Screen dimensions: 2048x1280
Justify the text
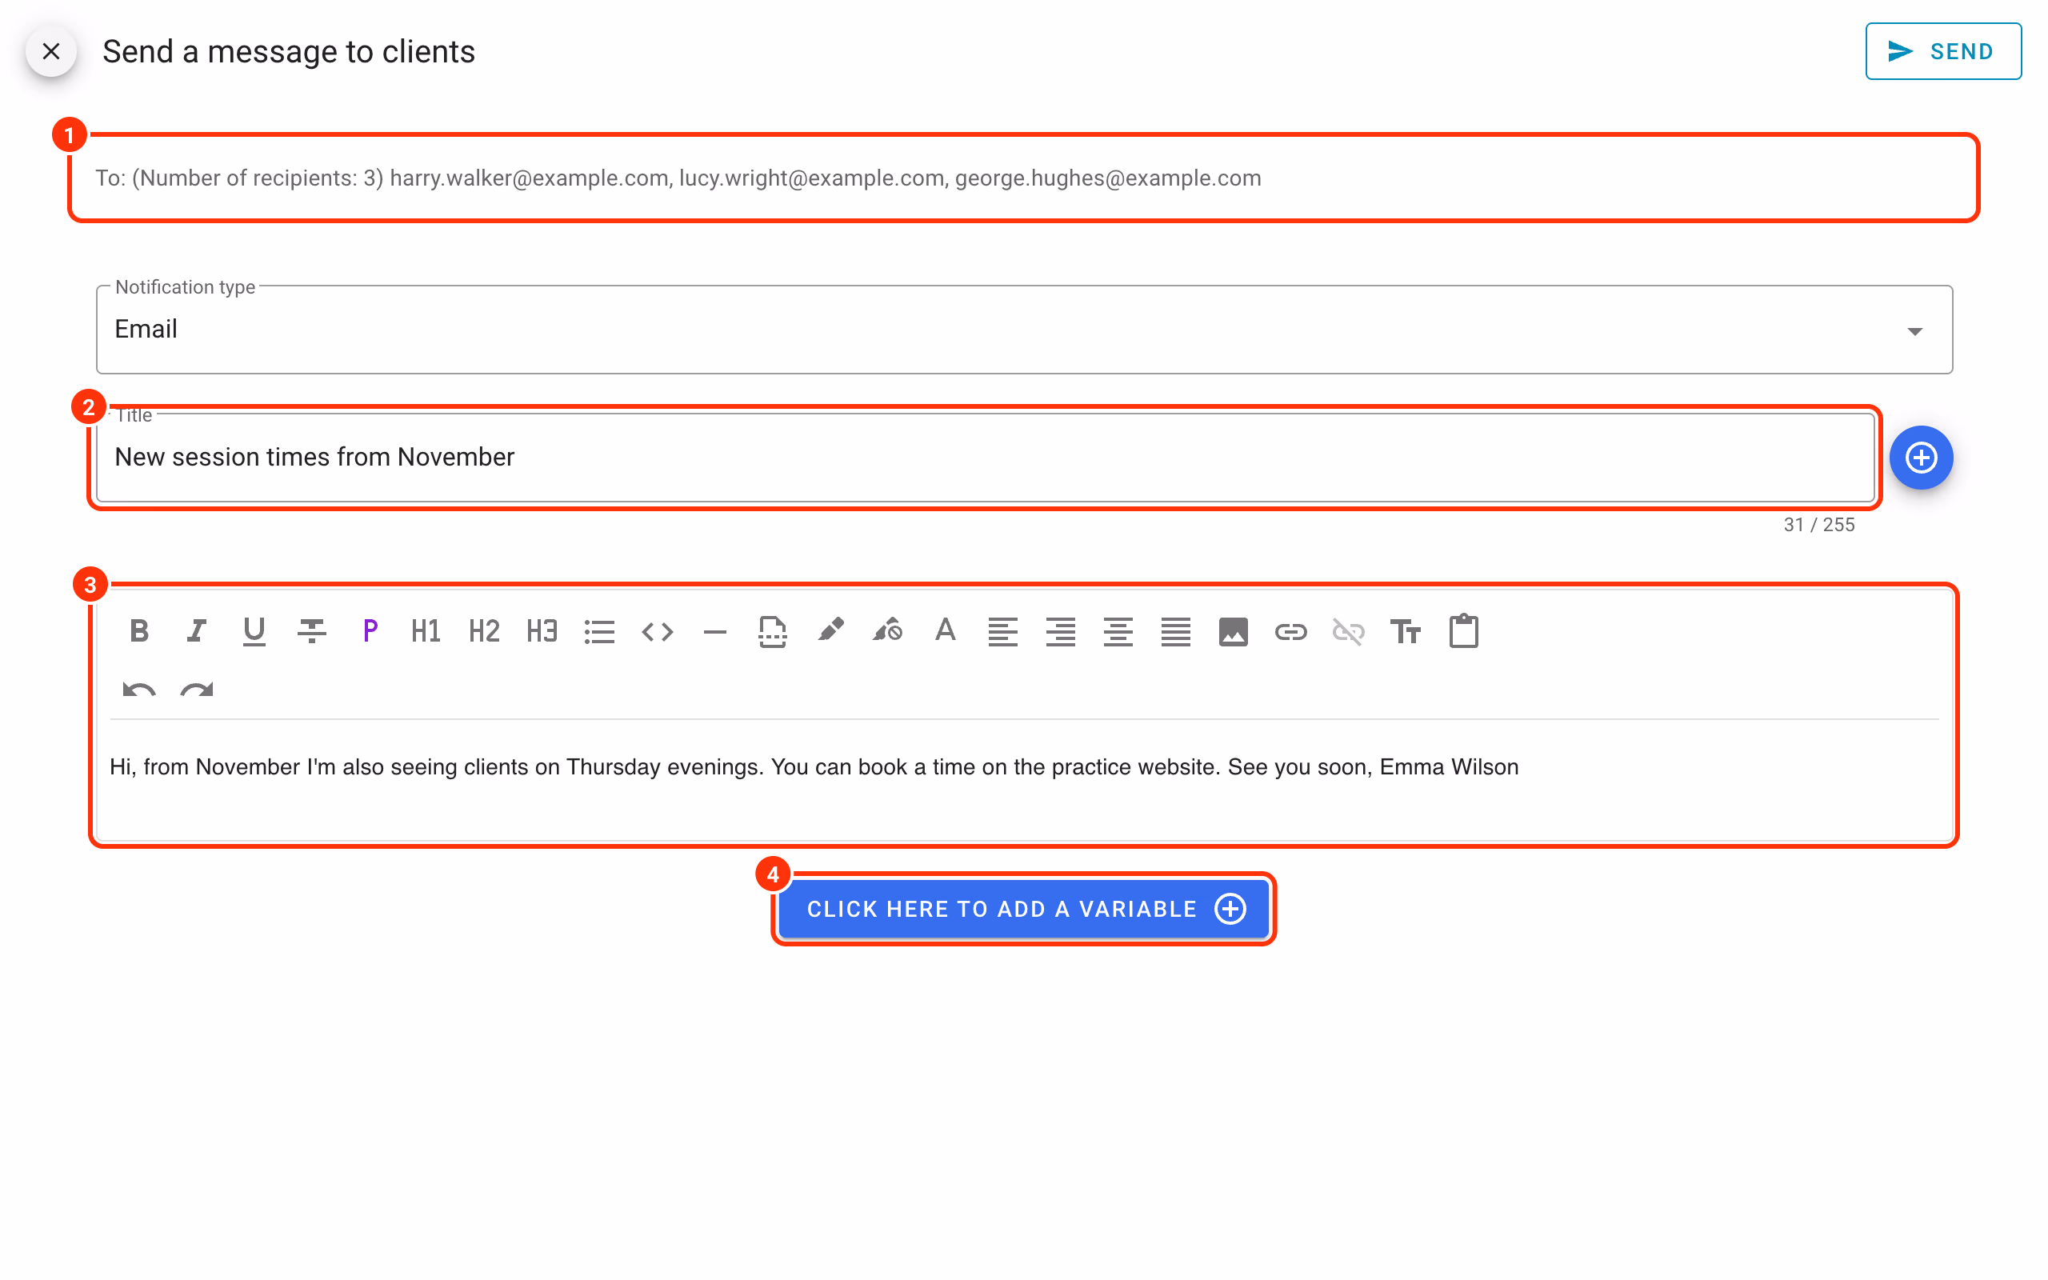[x=1175, y=630]
